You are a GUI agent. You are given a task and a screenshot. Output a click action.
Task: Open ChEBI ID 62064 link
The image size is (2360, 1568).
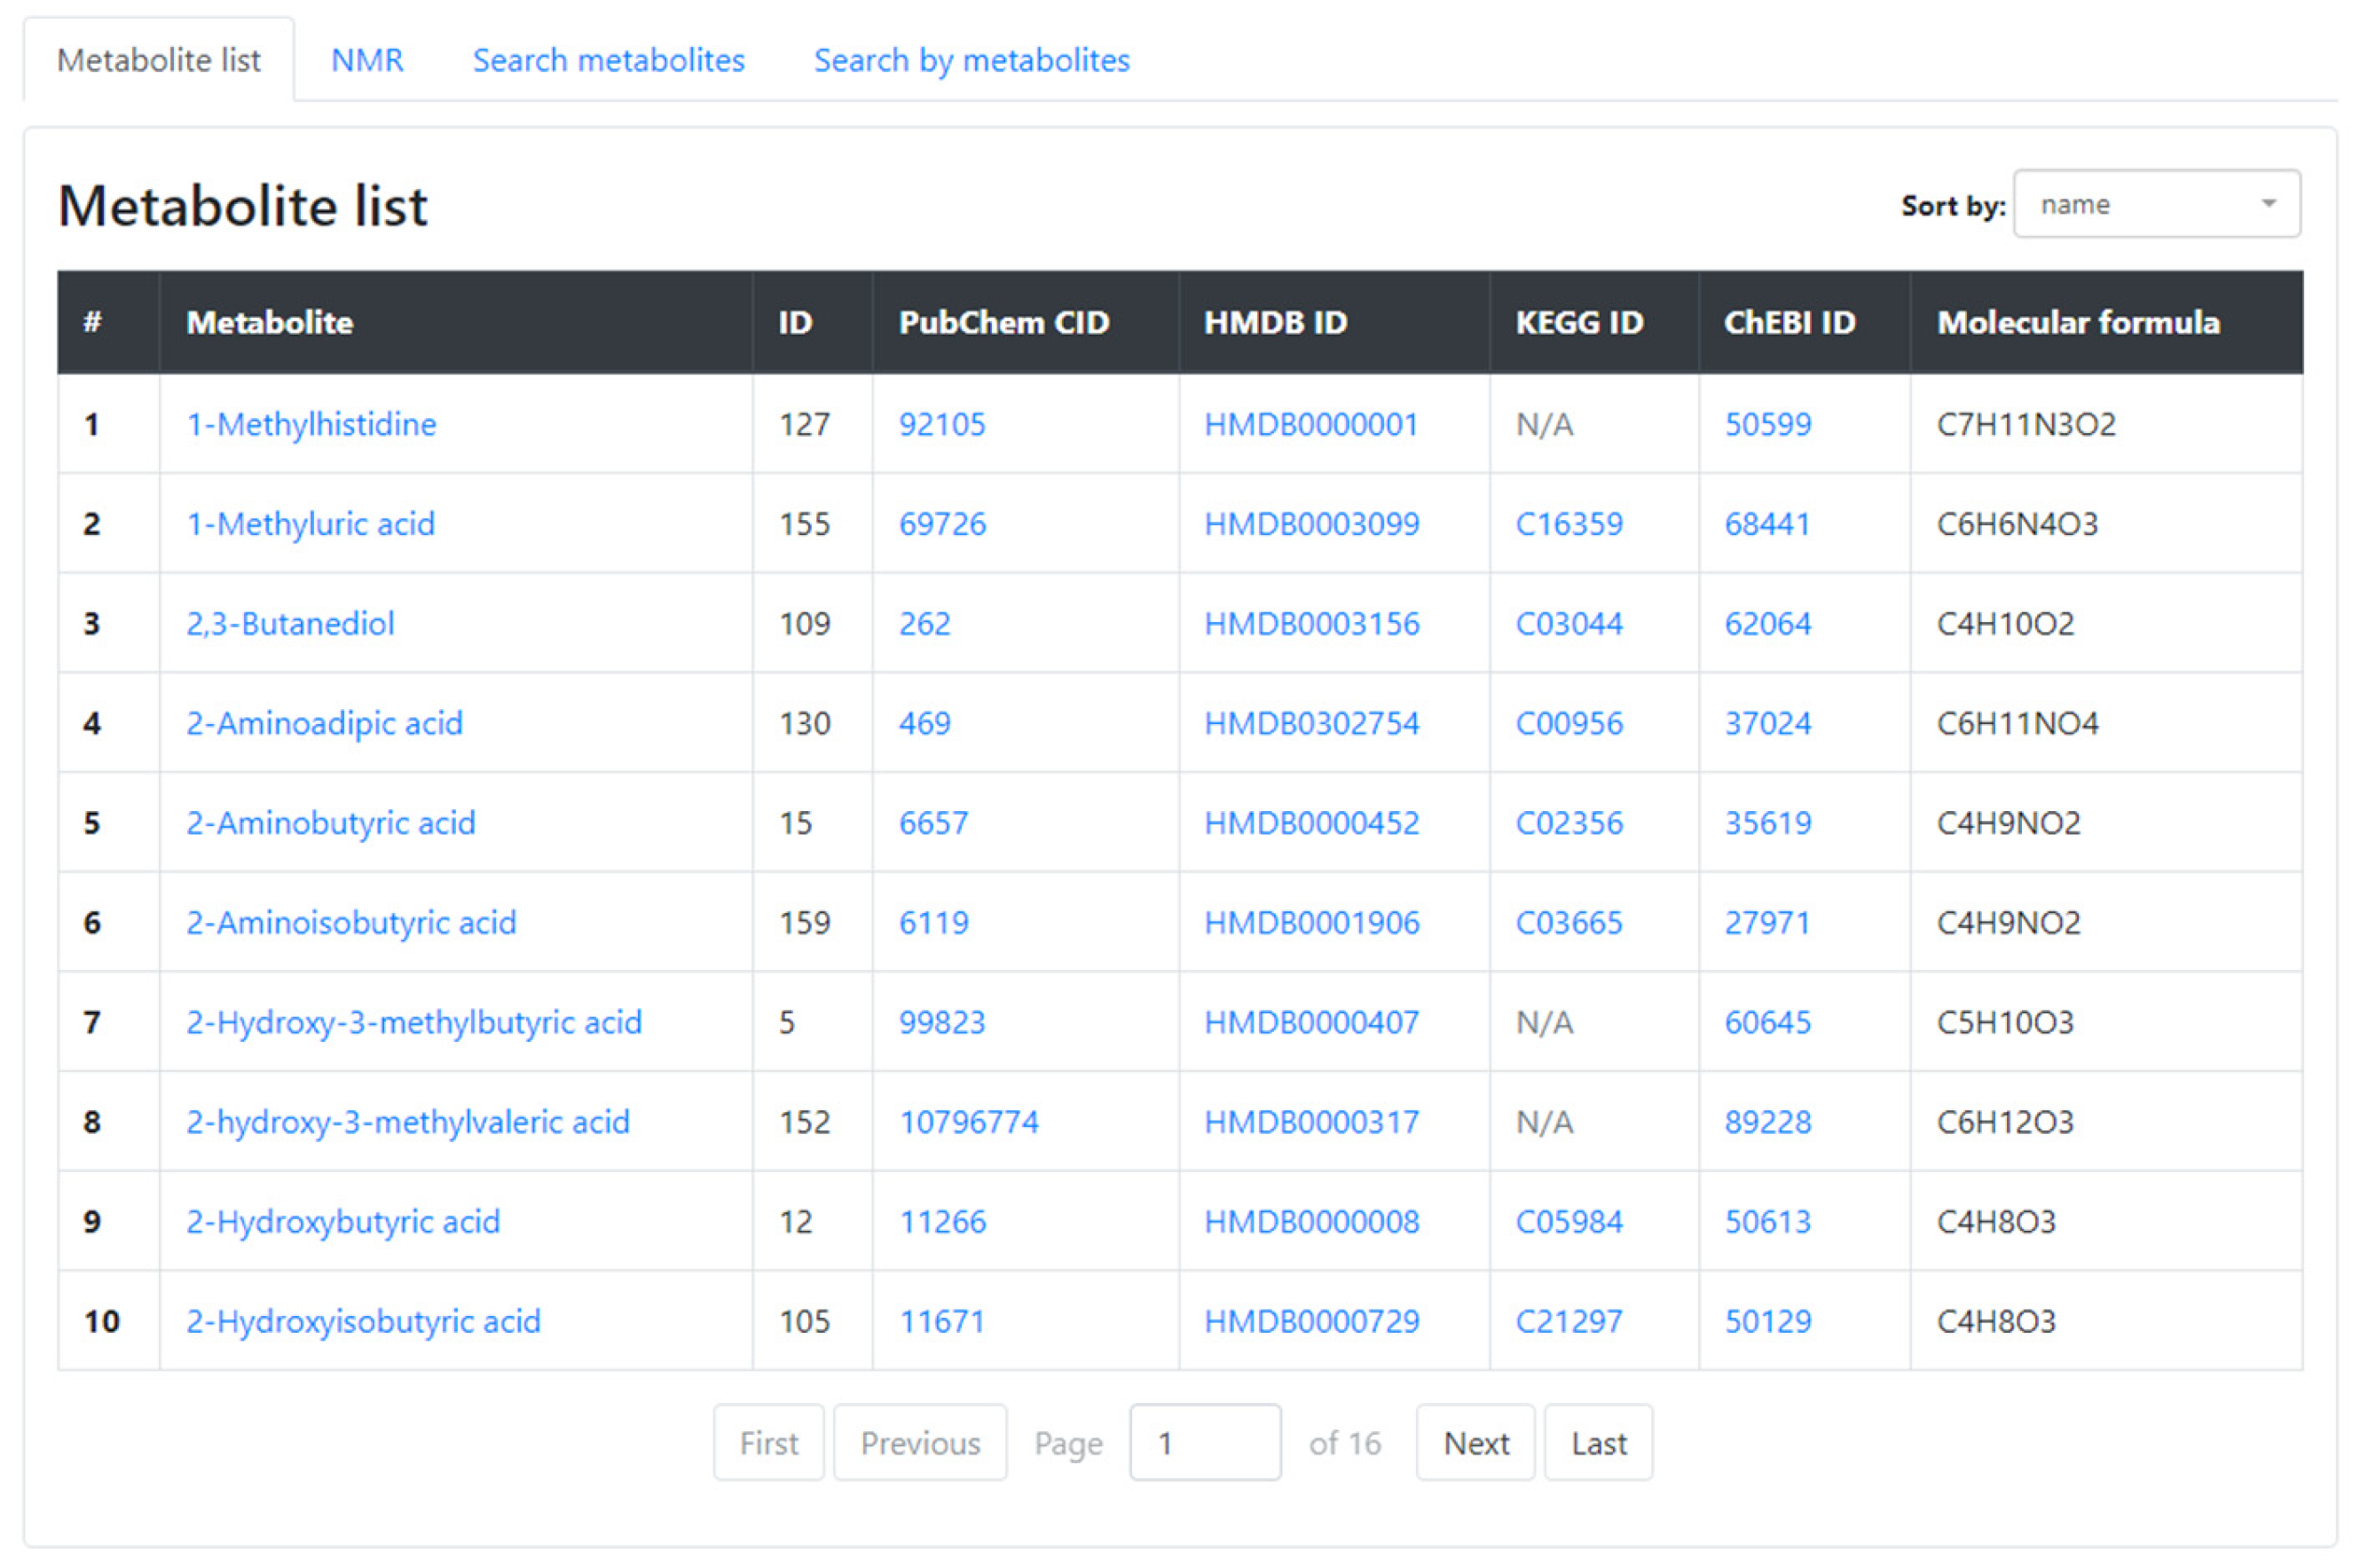1768,624
